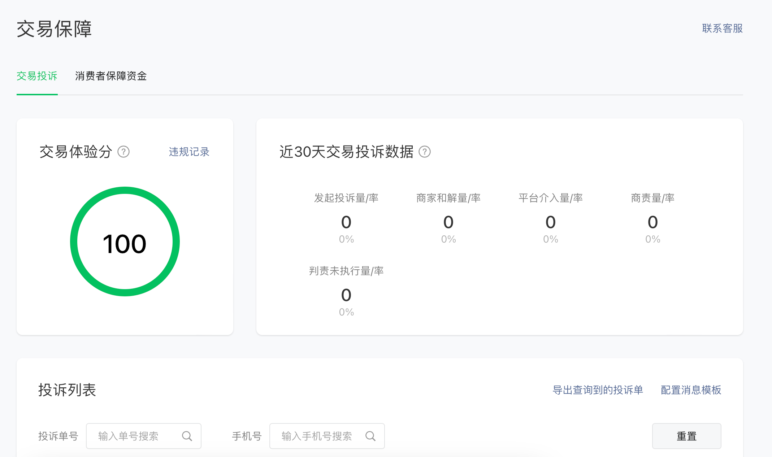Click the 商家和解量/率 statistic
772x457 pixels.
[448, 222]
